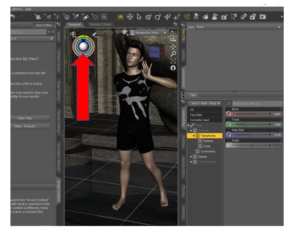Viewport: 296px width, 237px height.
Task: Click the DrawStyle sphere icon
Action: 125,32
